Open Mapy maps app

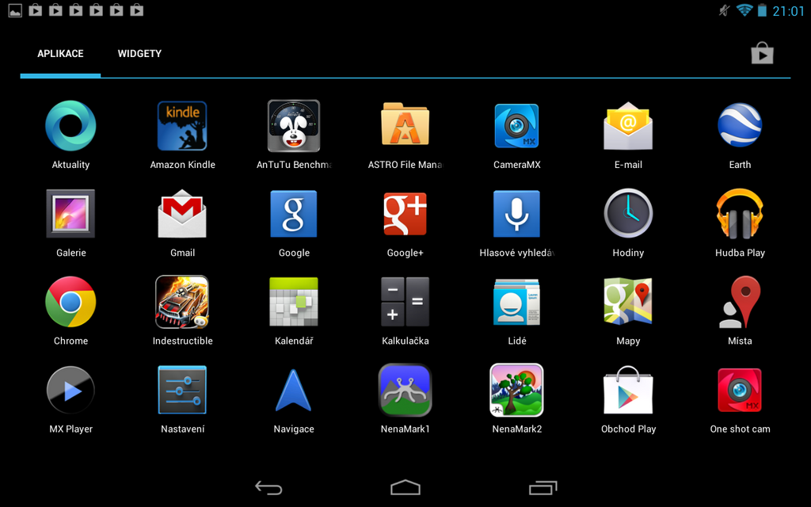628,302
